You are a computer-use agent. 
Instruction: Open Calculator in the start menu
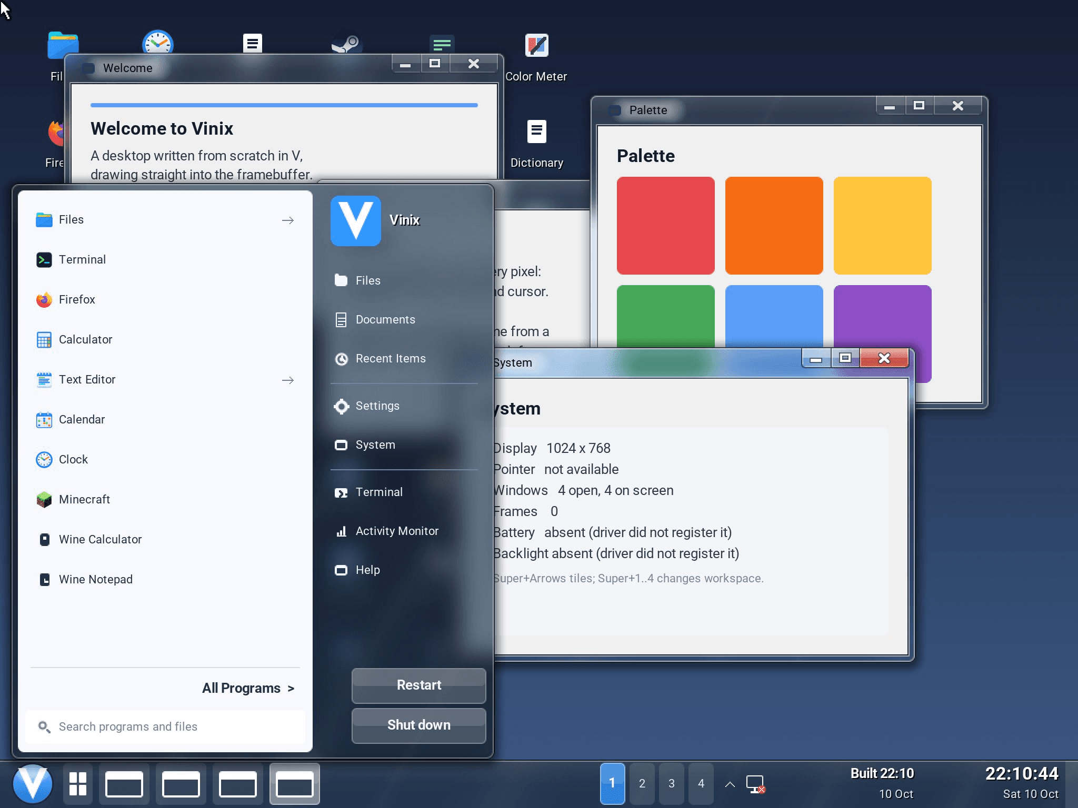(x=165, y=339)
